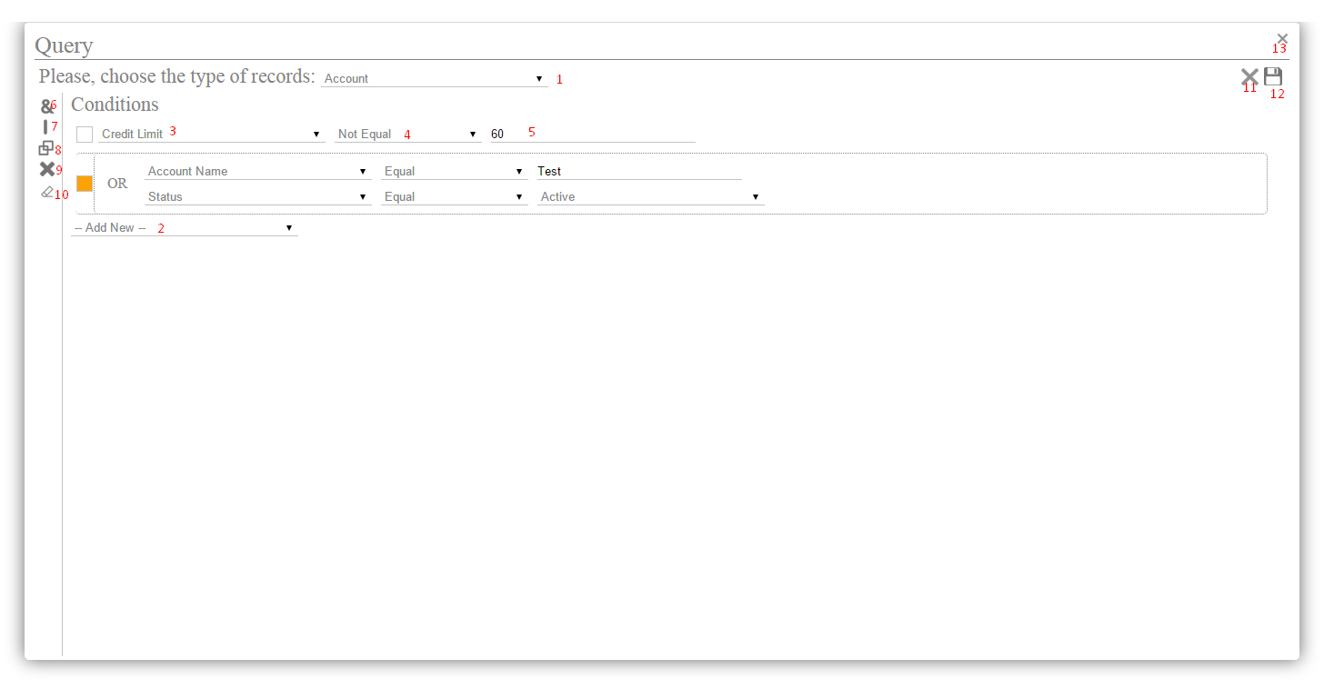Expand the Add New condition dropdown
The height and width of the screenshot is (689, 1344).
(184, 228)
